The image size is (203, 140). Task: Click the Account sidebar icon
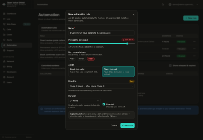point(4,77)
